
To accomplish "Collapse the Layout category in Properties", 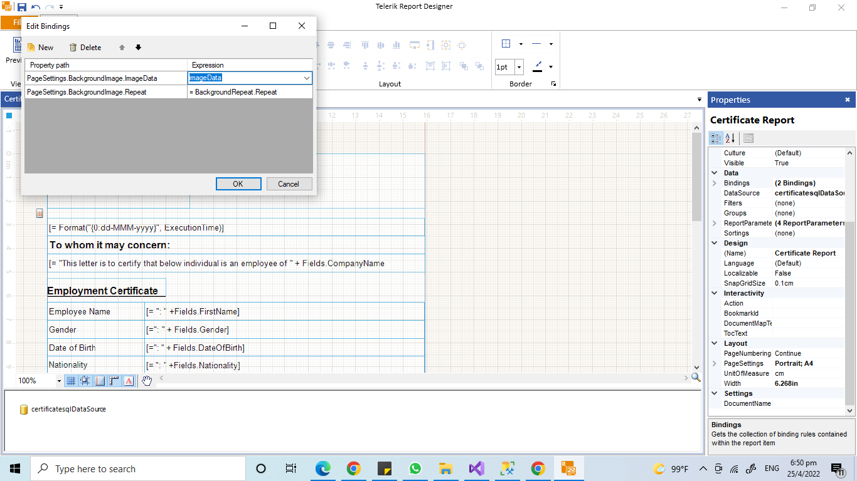I will (715, 343).
